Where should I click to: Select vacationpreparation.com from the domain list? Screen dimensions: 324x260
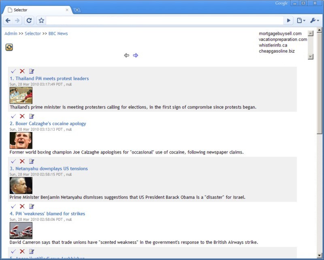click(283, 40)
